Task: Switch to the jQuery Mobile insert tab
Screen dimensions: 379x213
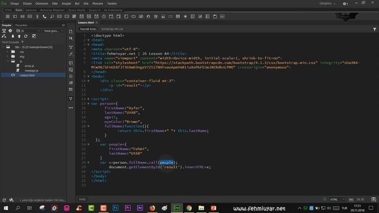Action: (x=76, y=10)
